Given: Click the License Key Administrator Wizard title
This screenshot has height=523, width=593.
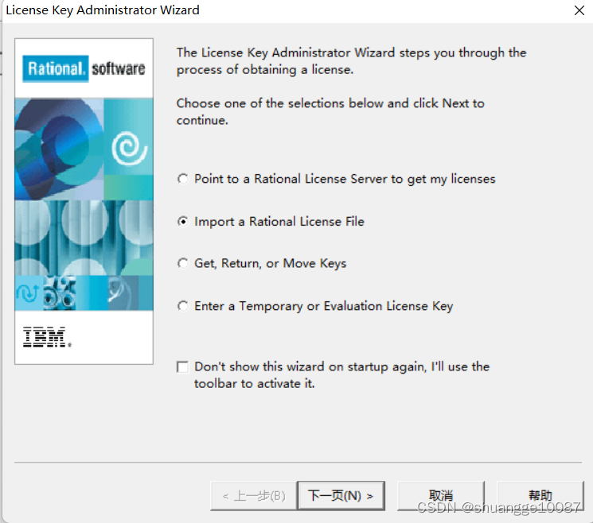Looking at the screenshot, I should coord(103,10).
